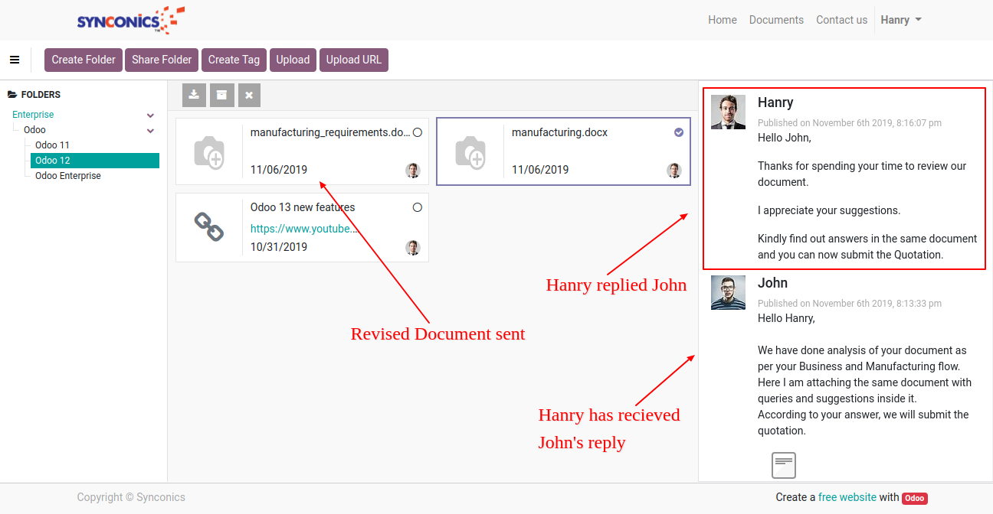The image size is (993, 514).
Task: Click the X delete icon in toolbar
Action: (249, 95)
